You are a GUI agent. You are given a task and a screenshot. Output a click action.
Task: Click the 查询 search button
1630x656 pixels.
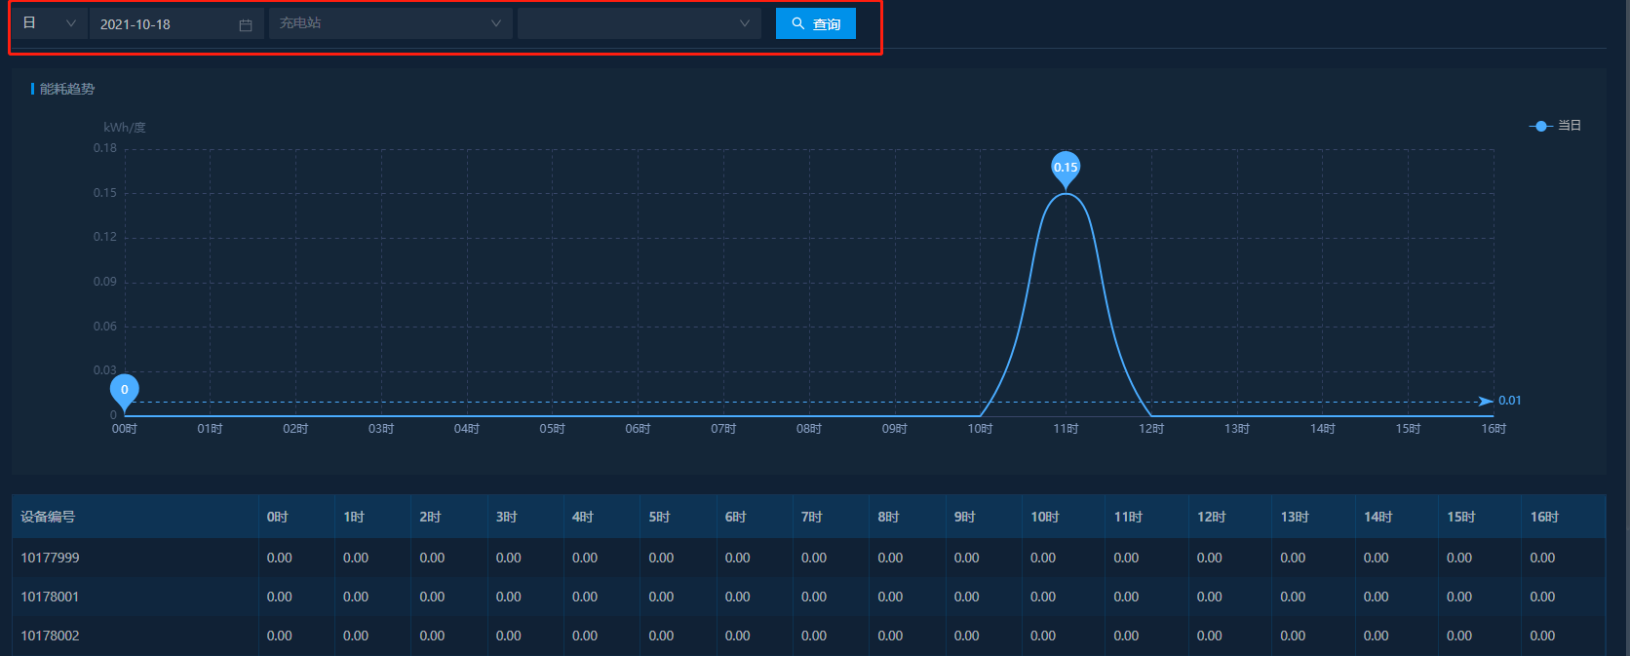(x=815, y=23)
